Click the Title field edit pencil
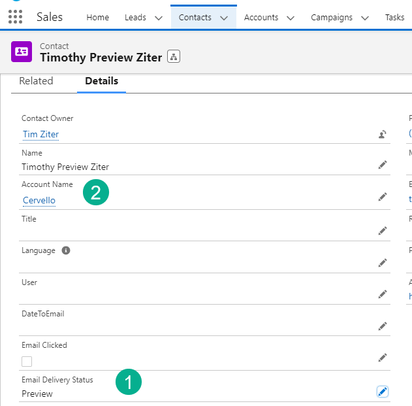This screenshot has width=412, height=406. point(383,231)
